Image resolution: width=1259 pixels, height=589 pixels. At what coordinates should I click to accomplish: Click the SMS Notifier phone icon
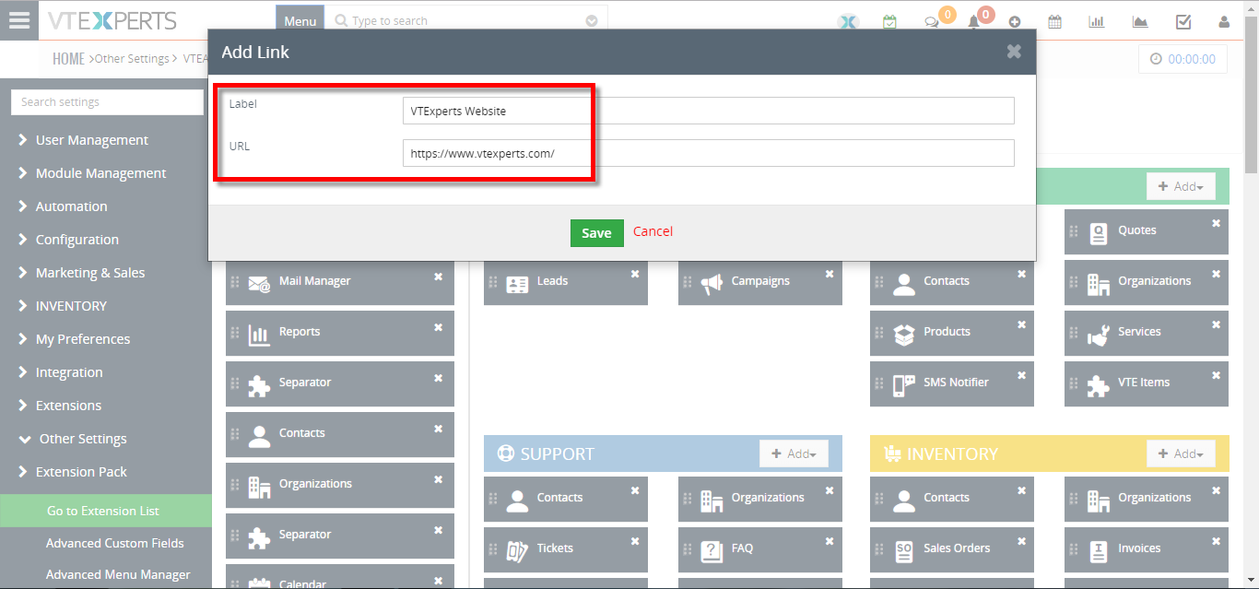pos(904,383)
